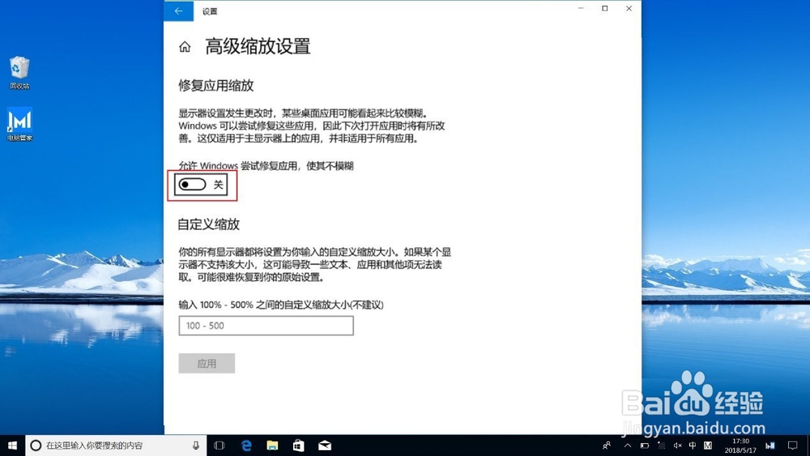This screenshot has height=456, width=810.
Task: Open Task View on the taskbar
Action: click(x=219, y=445)
